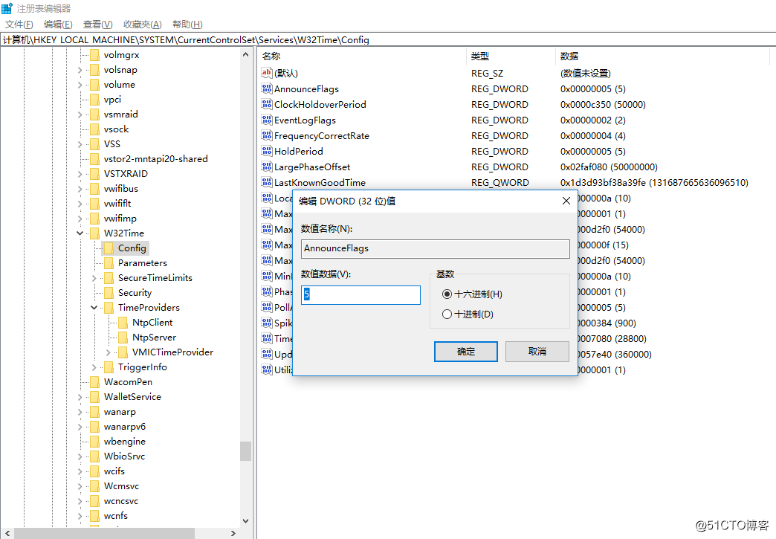Image resolution: width=776 pixels, height=539 pixels.
Task: Select the wcnfs tree item
Action: click(x=116, y=516)
